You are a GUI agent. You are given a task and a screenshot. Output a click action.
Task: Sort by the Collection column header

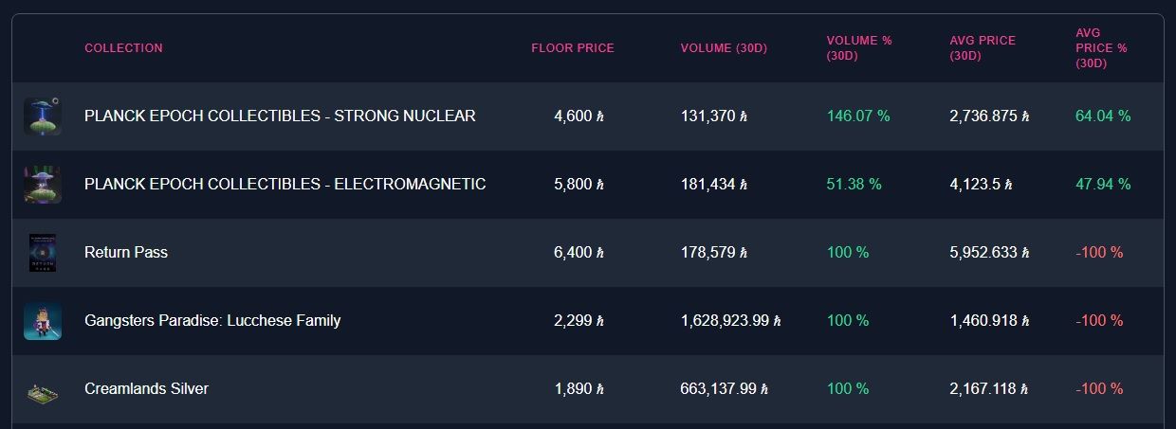pos(123,48)
